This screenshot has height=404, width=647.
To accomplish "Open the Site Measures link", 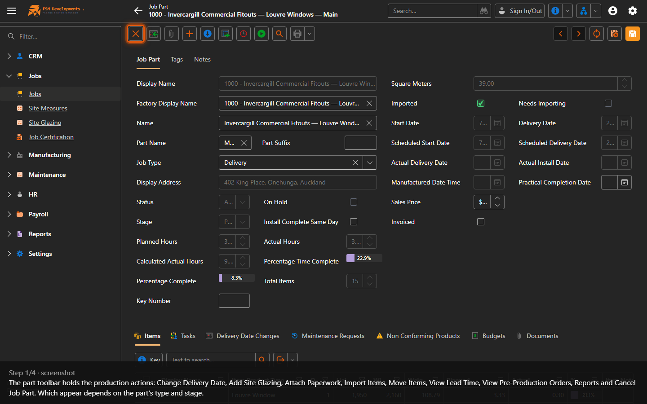I will pos(48,108).
